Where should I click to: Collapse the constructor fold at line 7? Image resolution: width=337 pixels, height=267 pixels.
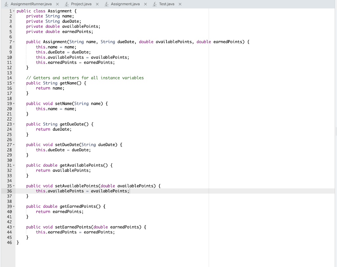(14, 42)
